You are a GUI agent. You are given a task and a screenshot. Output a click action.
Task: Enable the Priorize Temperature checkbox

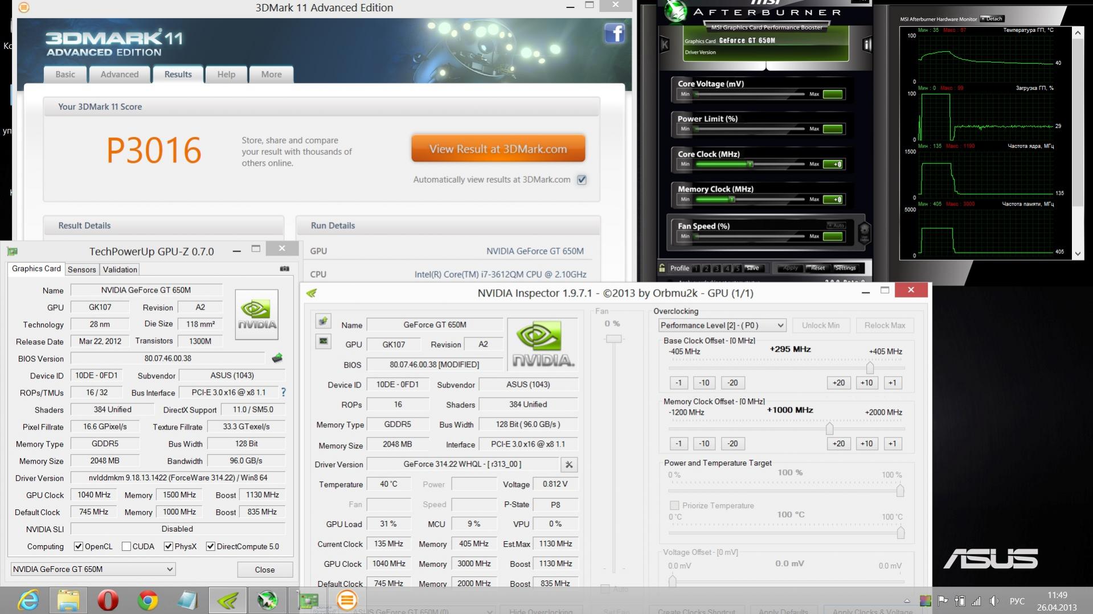coord(674,505)
